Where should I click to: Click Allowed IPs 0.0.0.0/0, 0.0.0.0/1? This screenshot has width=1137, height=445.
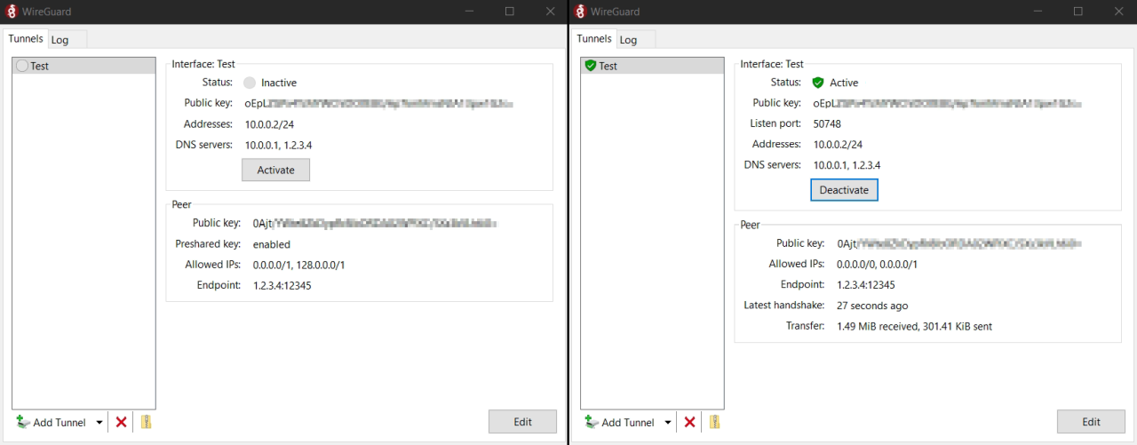pyautogui.click(x=878, y=265)
